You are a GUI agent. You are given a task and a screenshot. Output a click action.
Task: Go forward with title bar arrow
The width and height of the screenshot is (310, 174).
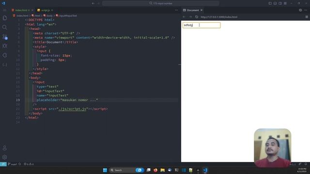pyautogui.click(x=98, y=3)
